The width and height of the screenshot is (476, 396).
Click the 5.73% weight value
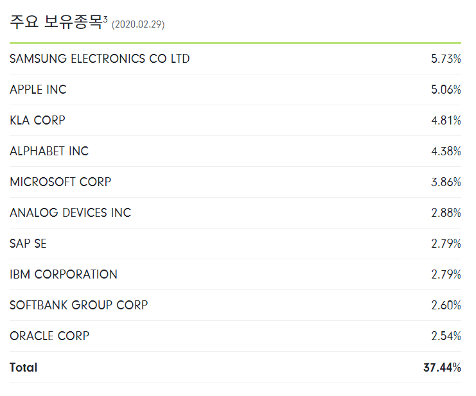(446, 59)
